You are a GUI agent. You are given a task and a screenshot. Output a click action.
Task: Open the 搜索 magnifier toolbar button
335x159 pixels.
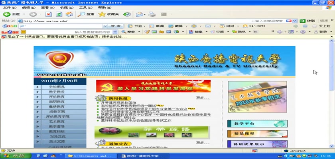tap(86, 14)
